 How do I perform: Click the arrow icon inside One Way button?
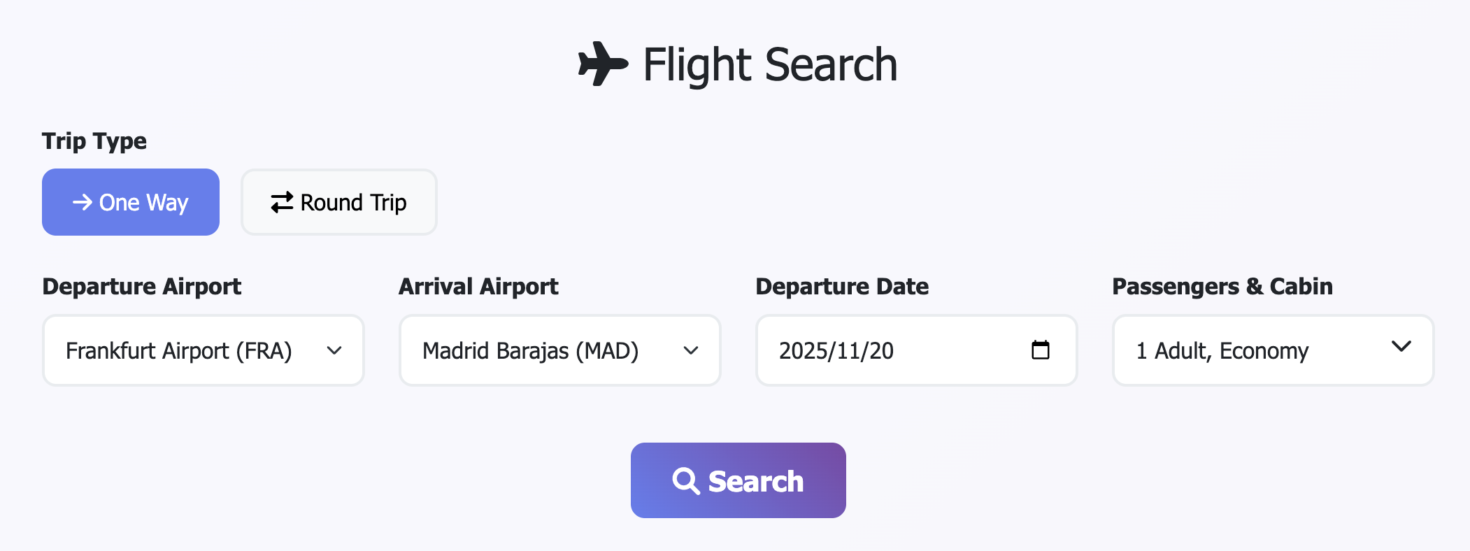(83, 202)
